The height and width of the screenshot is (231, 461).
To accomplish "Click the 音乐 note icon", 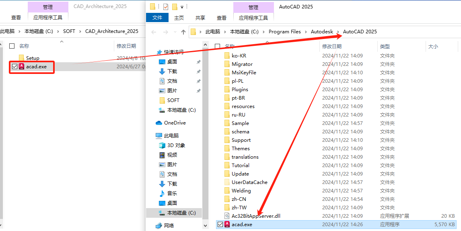I will [162, 193].
